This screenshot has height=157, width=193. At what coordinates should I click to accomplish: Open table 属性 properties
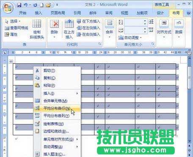click(x=11, y=34)
